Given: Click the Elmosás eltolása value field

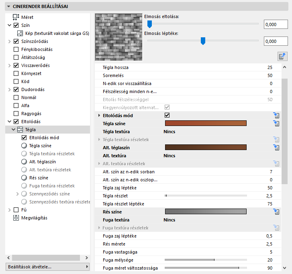Looking at the screenshot, I should coord(276,25).
